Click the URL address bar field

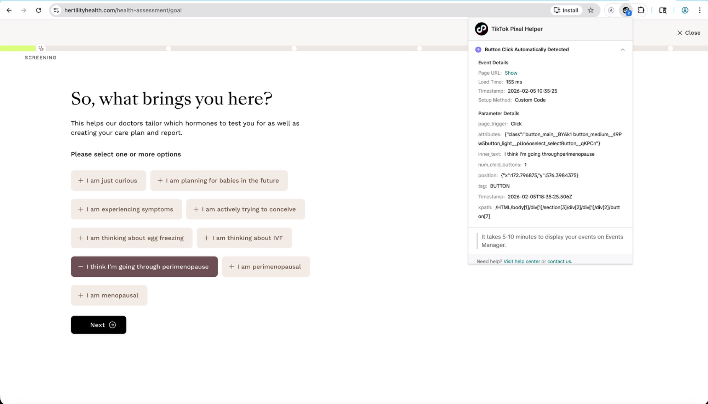(283, 10)
